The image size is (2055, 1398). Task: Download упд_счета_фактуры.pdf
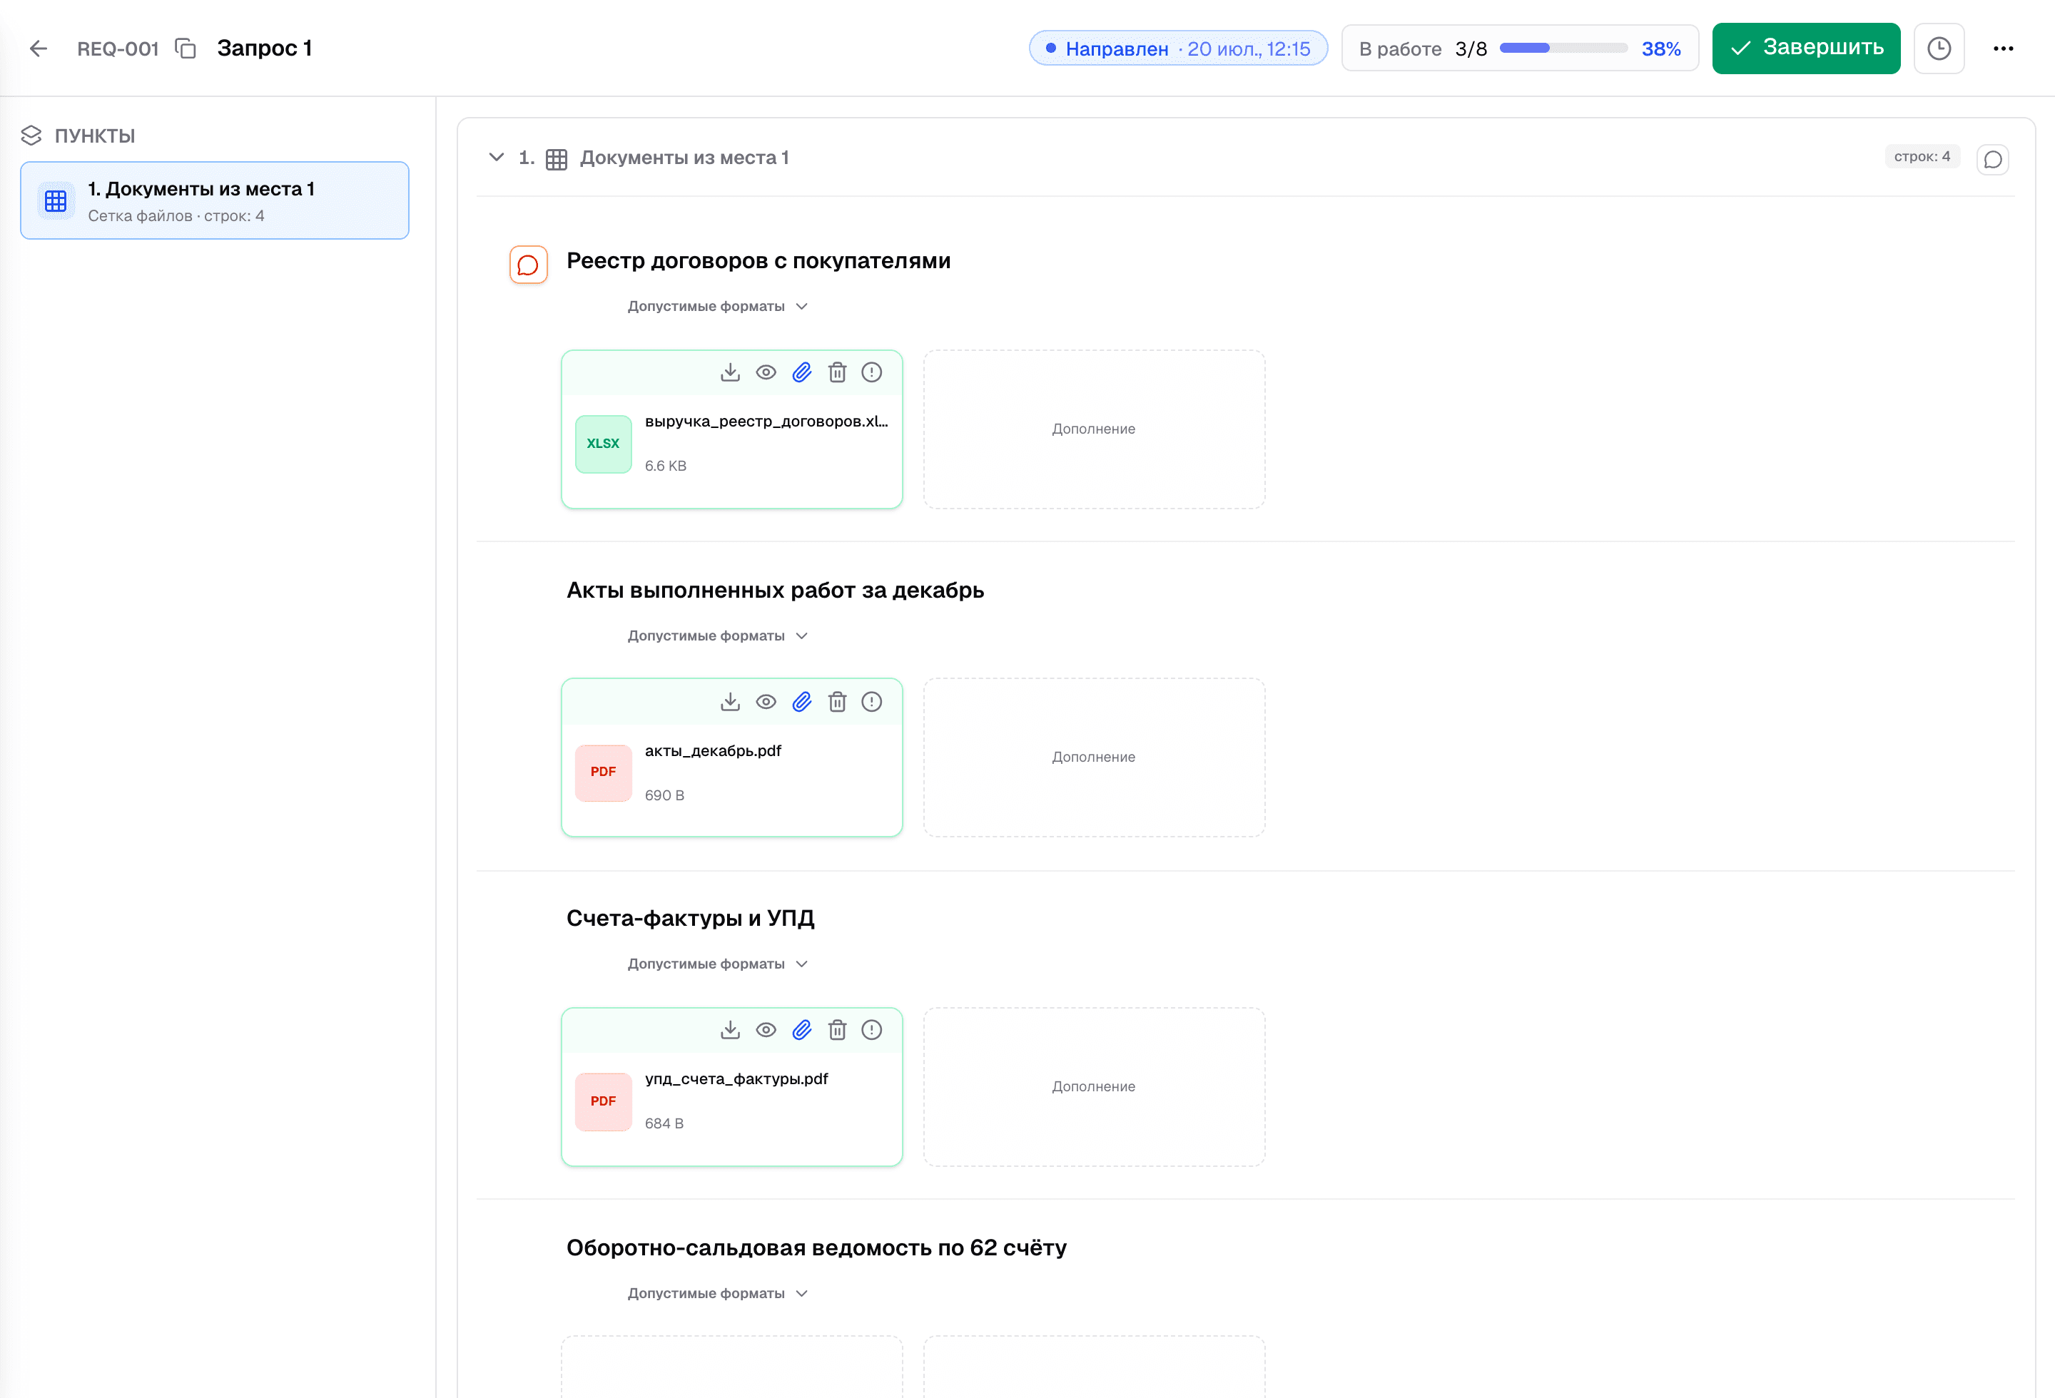[x=731, y=1029]
